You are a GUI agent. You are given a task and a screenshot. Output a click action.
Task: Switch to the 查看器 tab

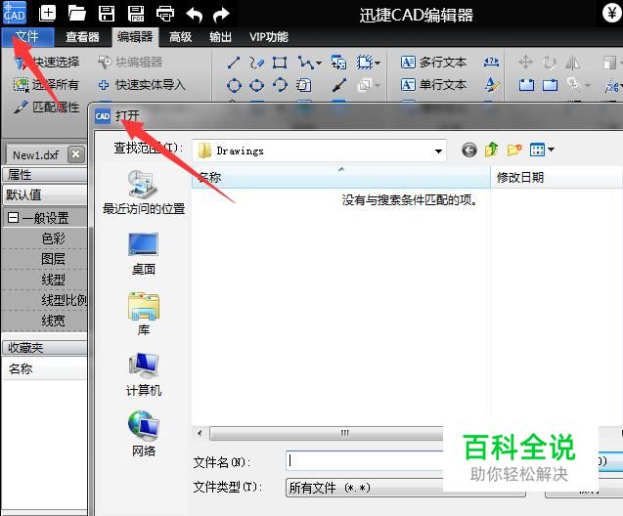pos(82,37)
